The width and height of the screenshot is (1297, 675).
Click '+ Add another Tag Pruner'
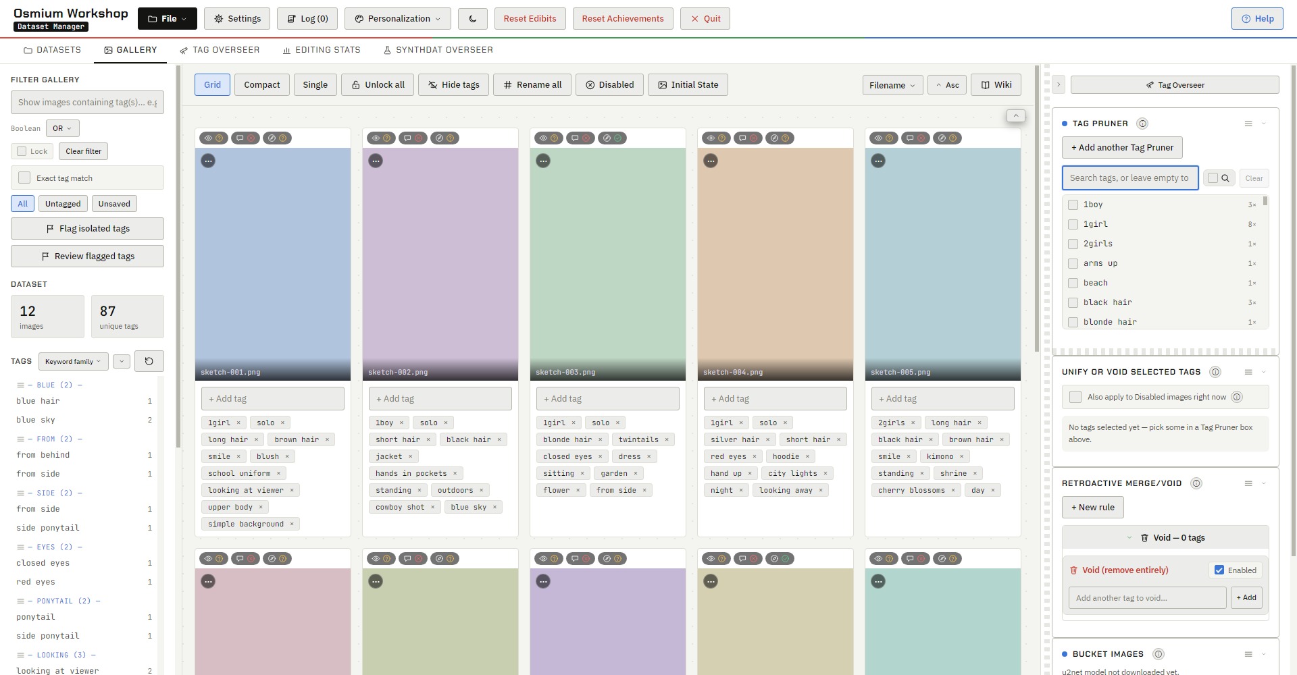click(1122, 148)
